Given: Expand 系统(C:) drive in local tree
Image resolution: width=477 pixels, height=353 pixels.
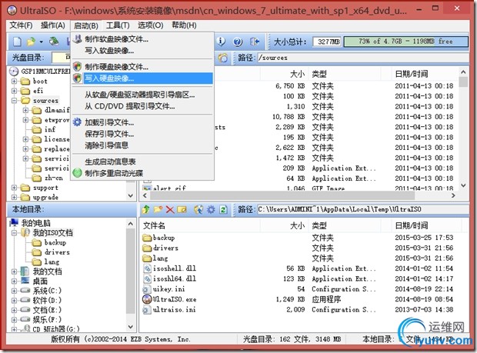Looking at the screenshot, I should (x=14, y=291).
